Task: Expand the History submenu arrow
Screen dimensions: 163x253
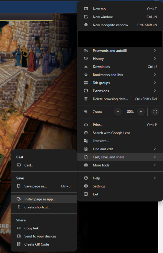Action: pyautogui.click(x=155, y=58)
